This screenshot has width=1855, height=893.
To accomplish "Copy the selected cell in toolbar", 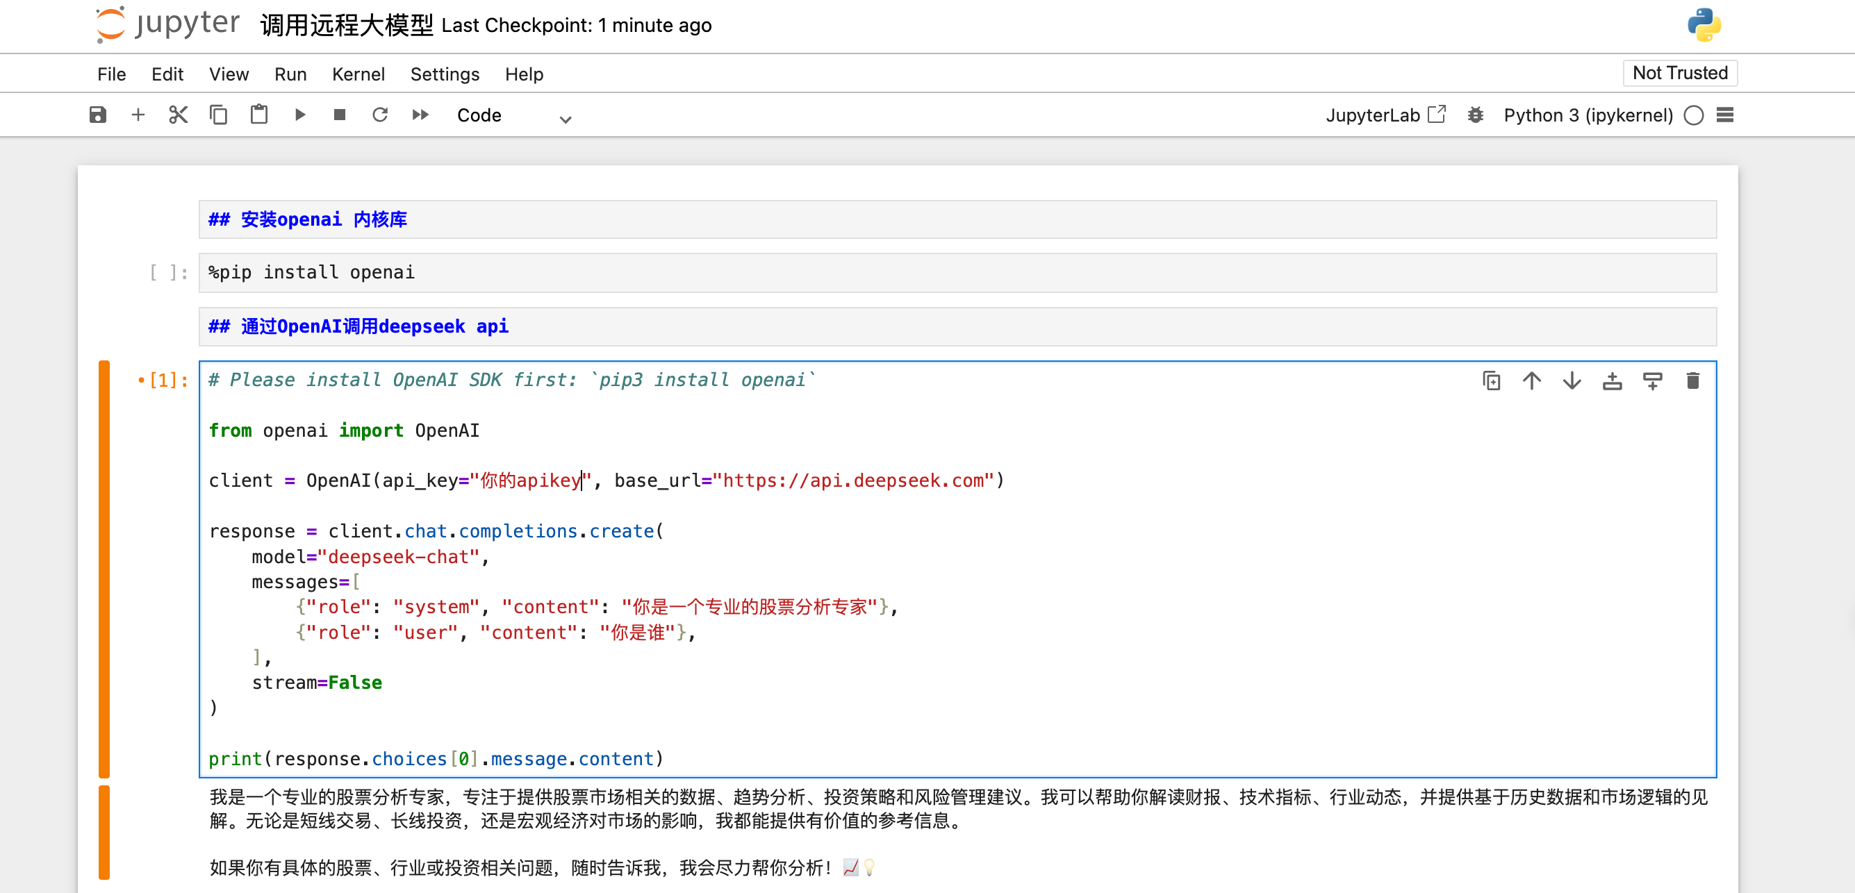I will [218, 115].
